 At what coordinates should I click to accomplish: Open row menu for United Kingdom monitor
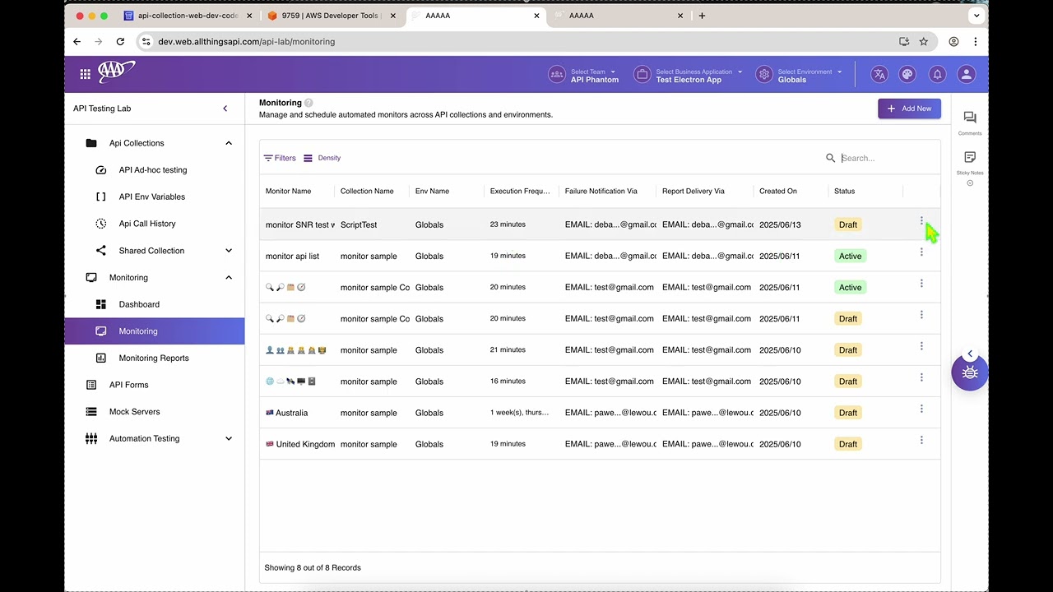pos(921,440)
